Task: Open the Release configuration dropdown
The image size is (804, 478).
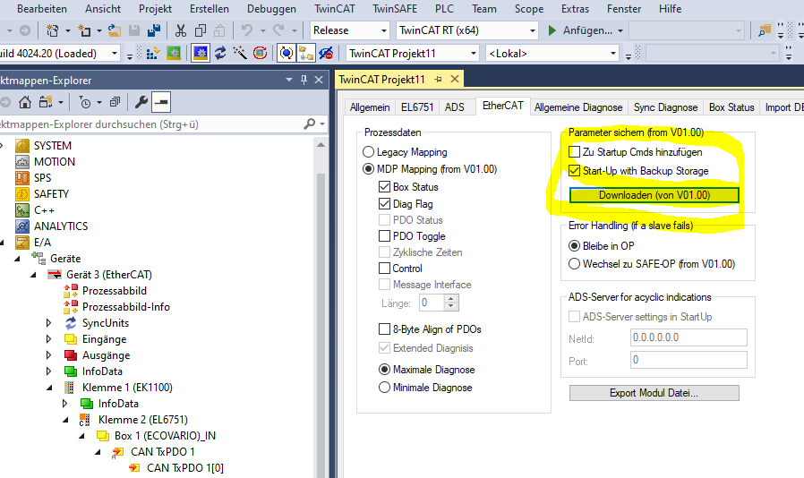Action: [383, 30]
